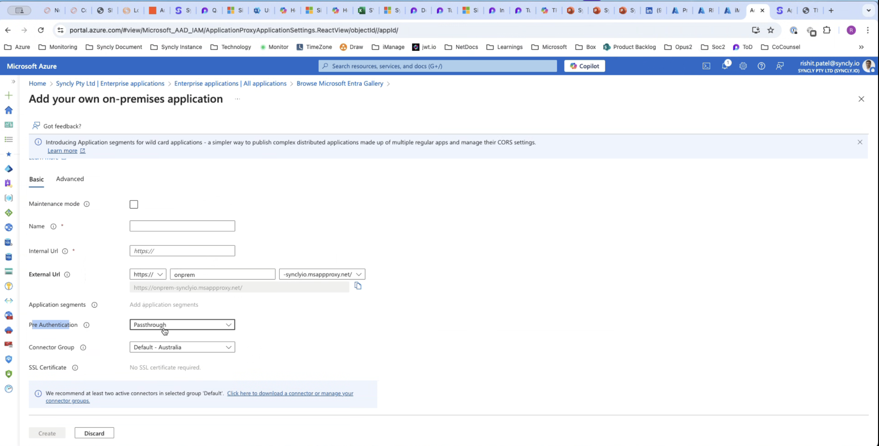Open the browser tab search dropdown arrow

pyautogui.click(x=869, y=10)
